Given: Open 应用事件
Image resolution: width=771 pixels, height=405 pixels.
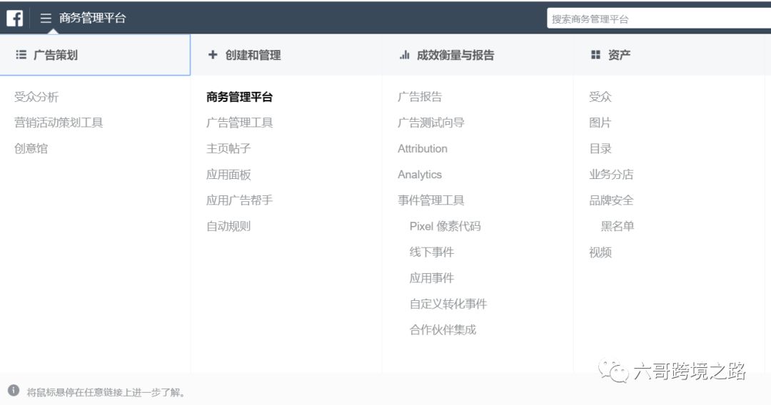Looking at the screenshot, I should [432, 278].
